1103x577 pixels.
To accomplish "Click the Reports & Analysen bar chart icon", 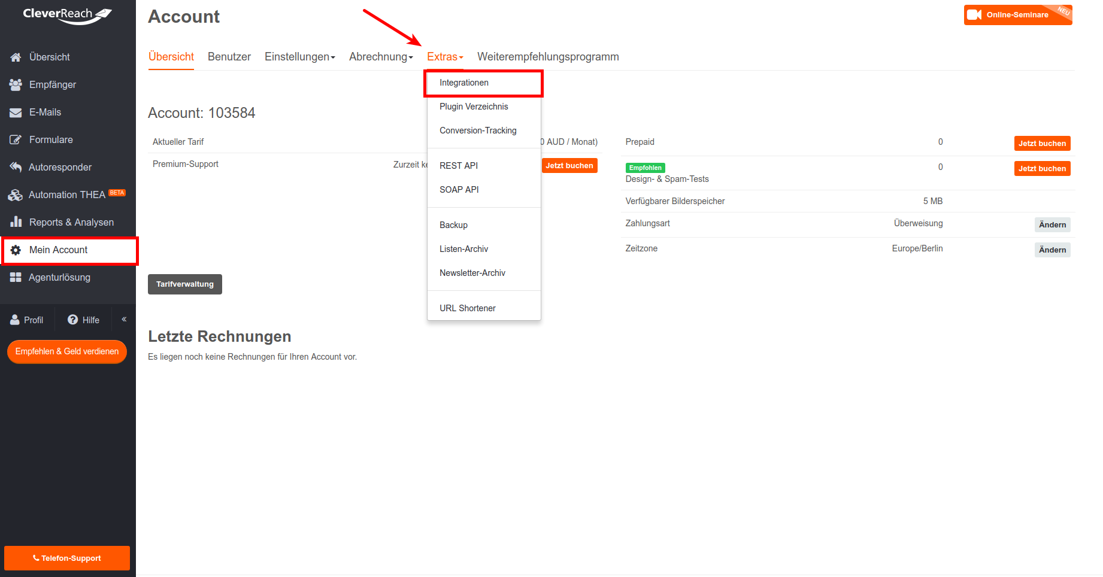I will [16, 222].
